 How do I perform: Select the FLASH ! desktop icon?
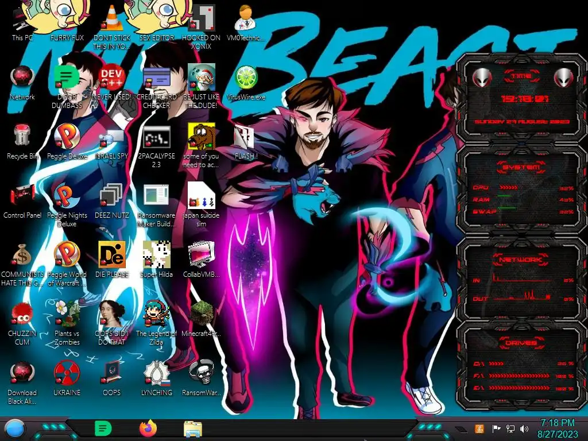click(x=246, y=142)
